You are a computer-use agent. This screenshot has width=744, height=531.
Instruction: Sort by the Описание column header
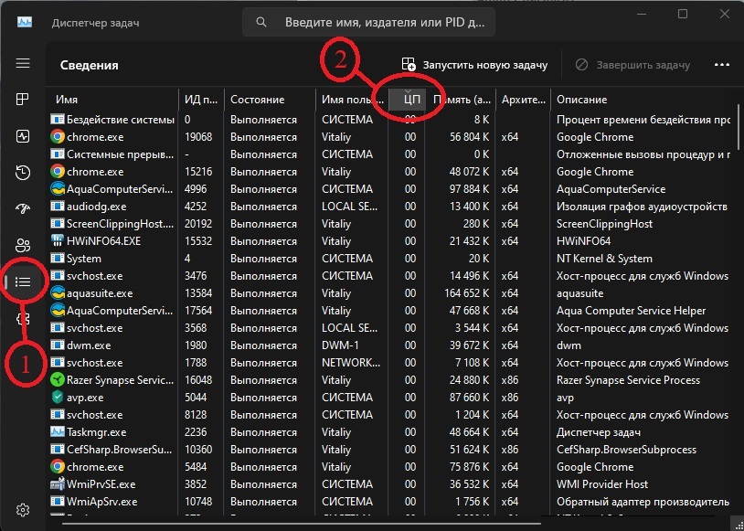(643, 100)
